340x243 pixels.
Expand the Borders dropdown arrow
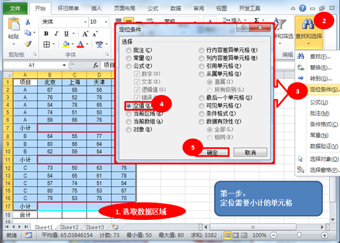click(x=53, y=44)
